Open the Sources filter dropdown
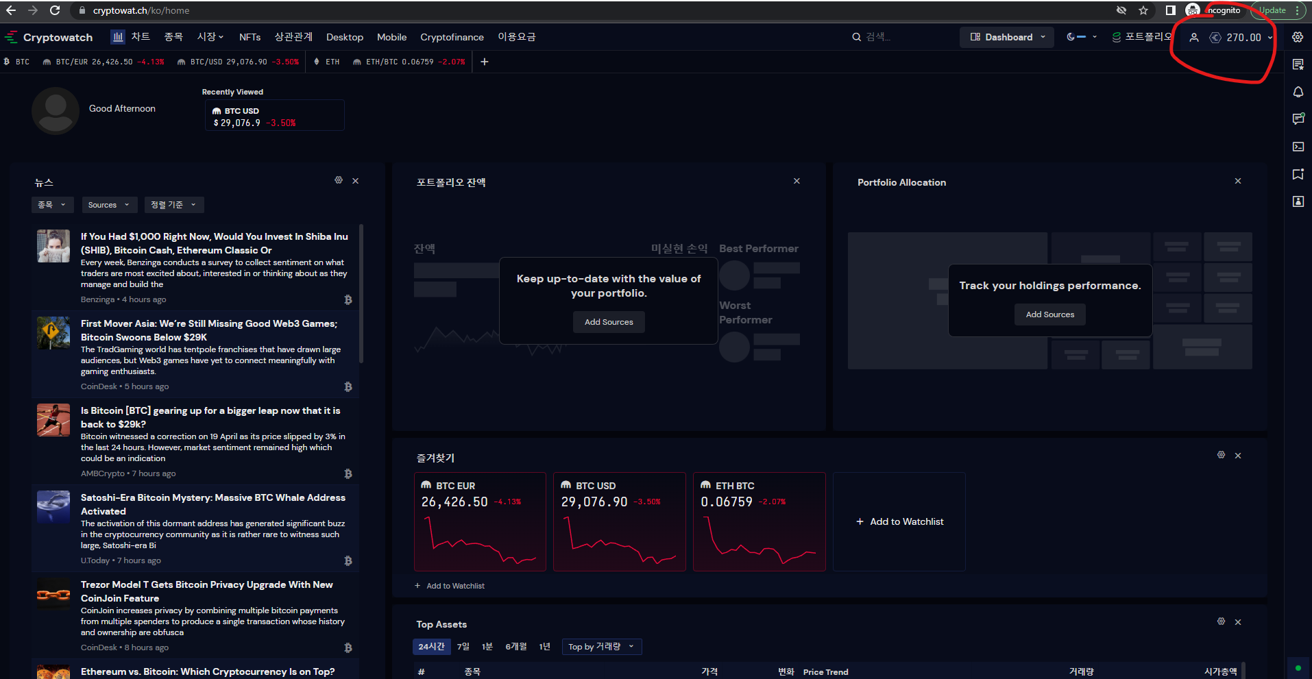 [x=109, y=205]
